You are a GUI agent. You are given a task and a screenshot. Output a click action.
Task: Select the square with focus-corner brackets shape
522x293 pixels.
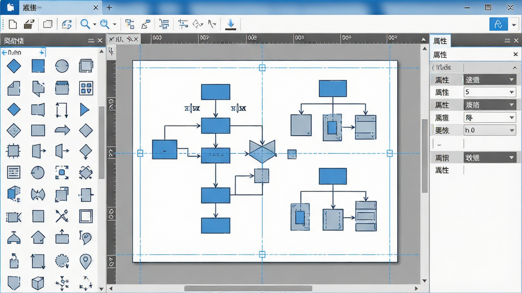[62, 172]
